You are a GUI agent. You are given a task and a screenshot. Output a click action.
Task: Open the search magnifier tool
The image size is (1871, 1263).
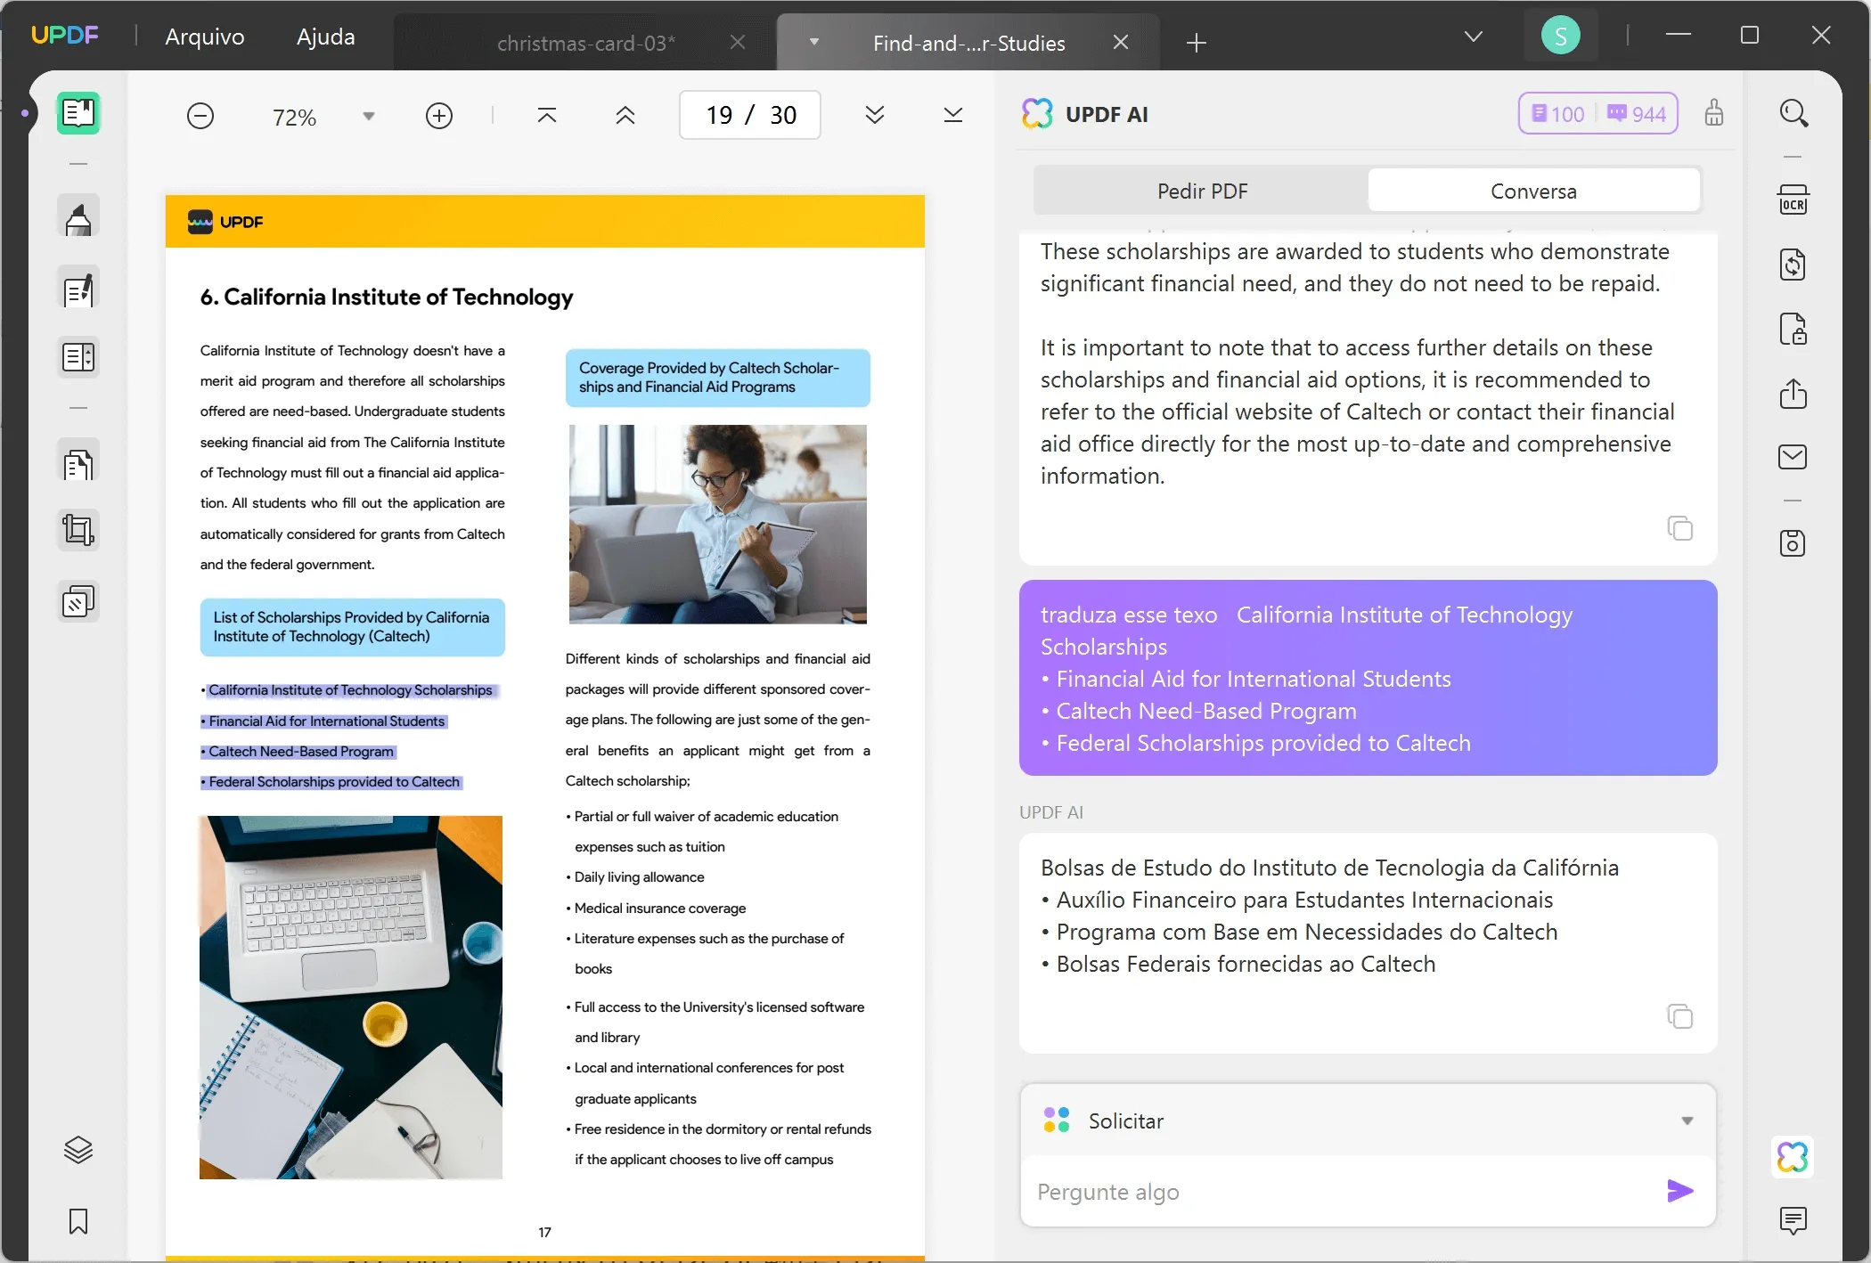pyautogui.click(x=1793, y=113)
